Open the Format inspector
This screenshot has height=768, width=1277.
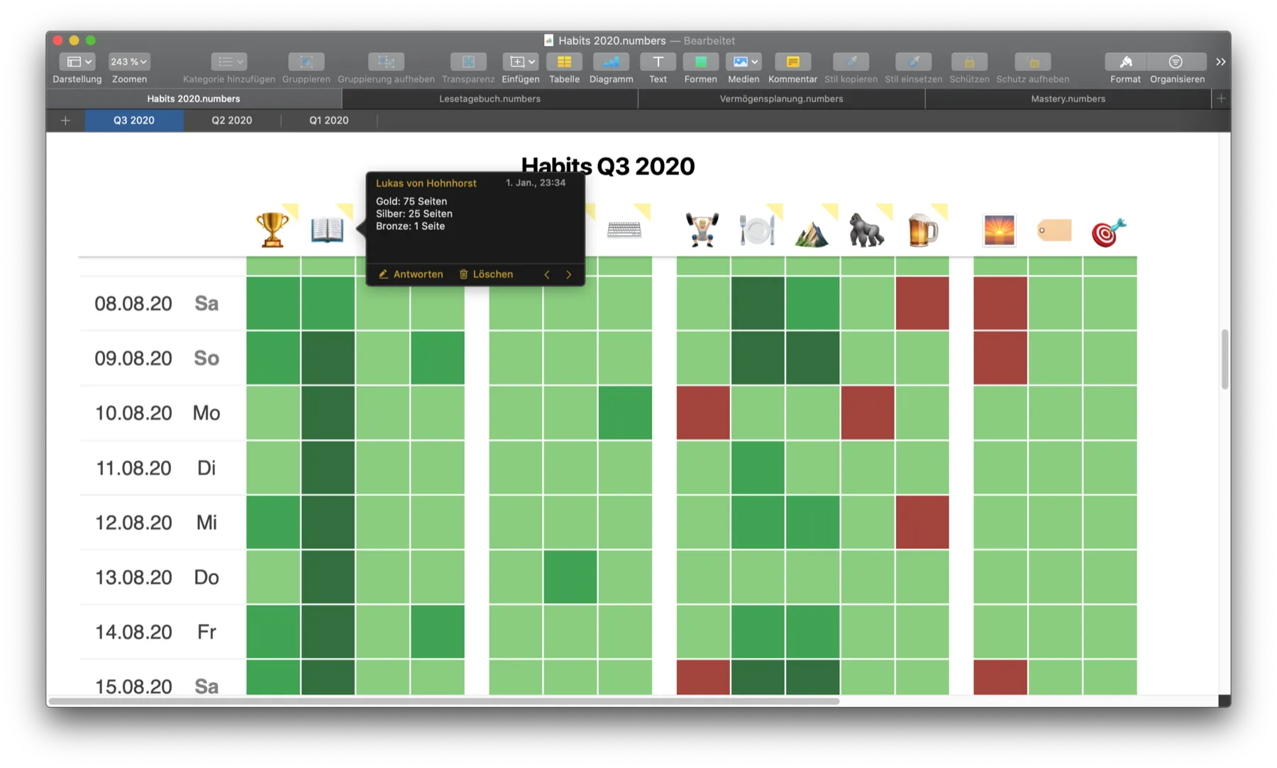[1125, 62]
